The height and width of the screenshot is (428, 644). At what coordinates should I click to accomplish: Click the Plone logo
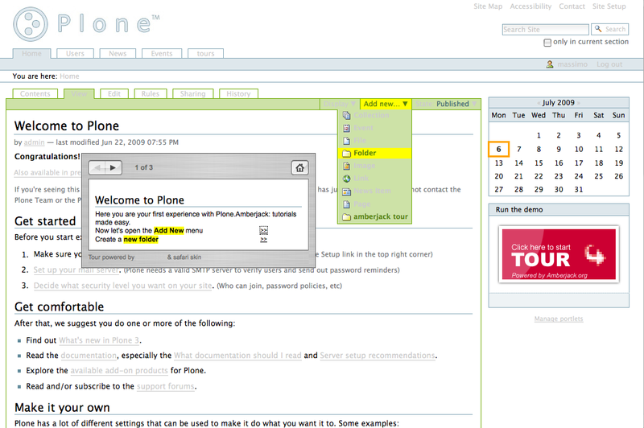click(86, 24)
